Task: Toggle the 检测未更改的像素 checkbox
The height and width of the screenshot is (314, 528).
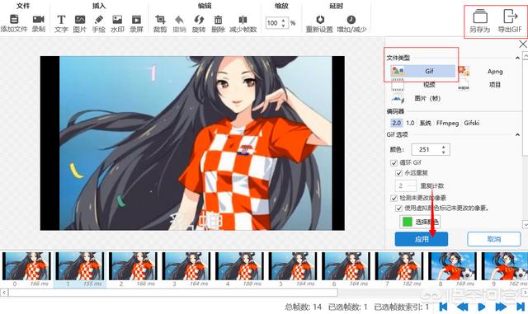Action: click(394, 198)
